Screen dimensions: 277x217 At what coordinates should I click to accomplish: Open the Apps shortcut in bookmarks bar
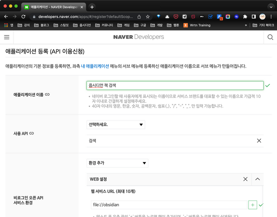pyautogui.click(x=9, y=25)
